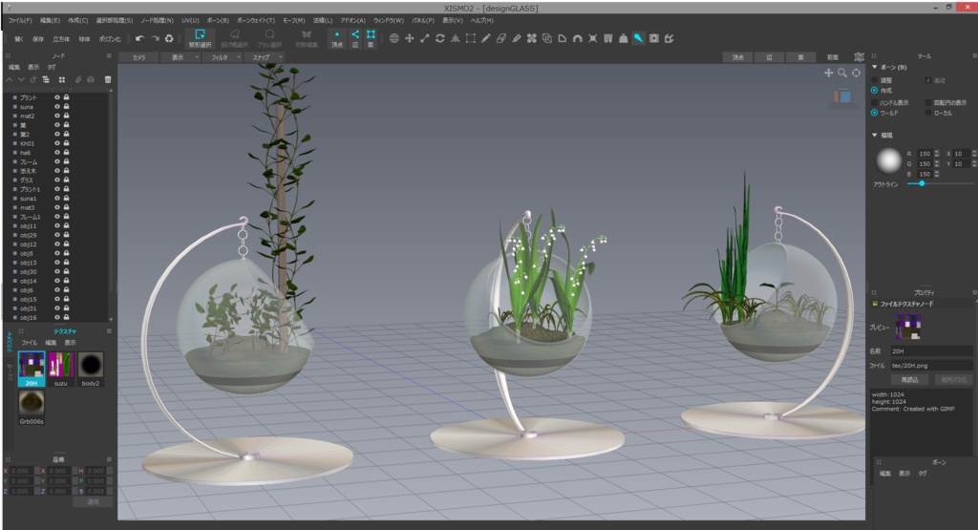Screen dimensions: 978x530
Task: Enable the ハンドル表示 checkbox
Action: [875, 102]
